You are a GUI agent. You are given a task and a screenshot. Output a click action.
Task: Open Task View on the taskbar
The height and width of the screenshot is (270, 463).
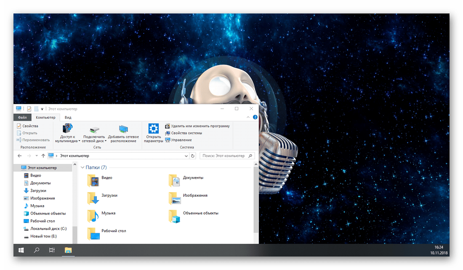52,250
